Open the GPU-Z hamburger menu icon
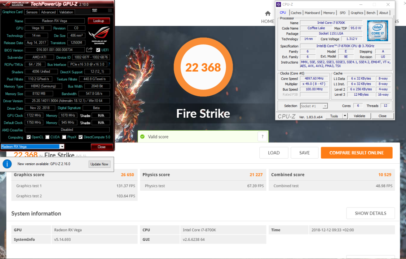 tap(110, 10)
